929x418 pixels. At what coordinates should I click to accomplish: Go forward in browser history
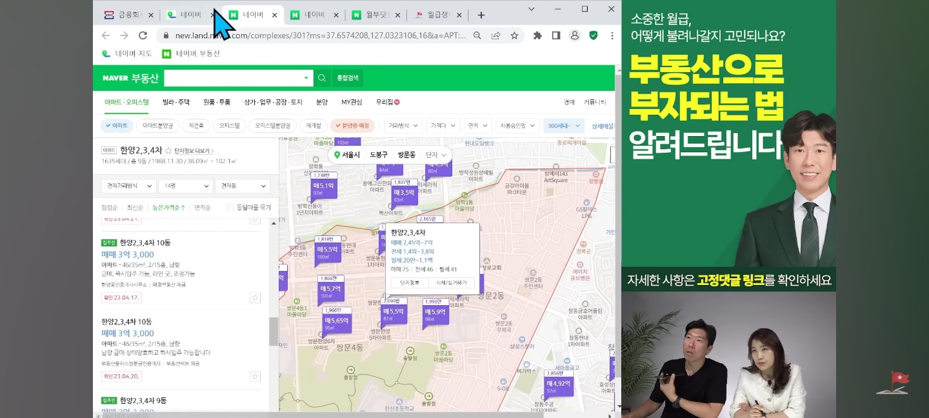(x=125, y=35)
